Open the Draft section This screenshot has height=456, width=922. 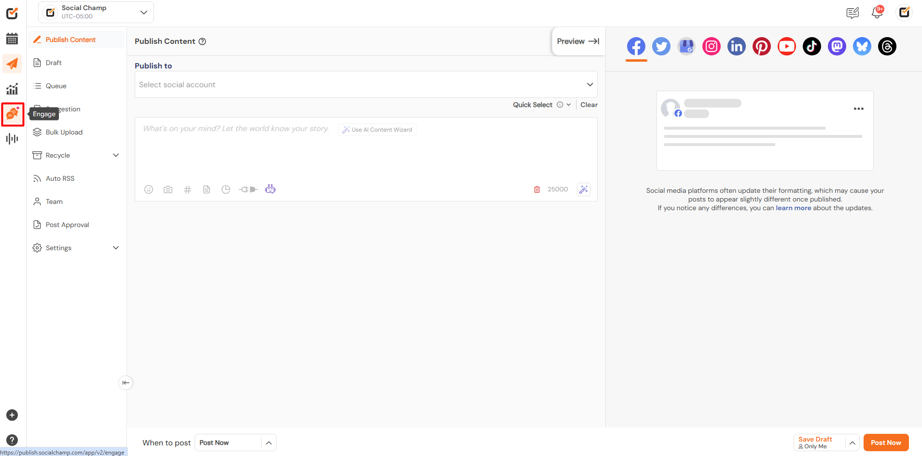pyautogui.click(x=76, y=63)
